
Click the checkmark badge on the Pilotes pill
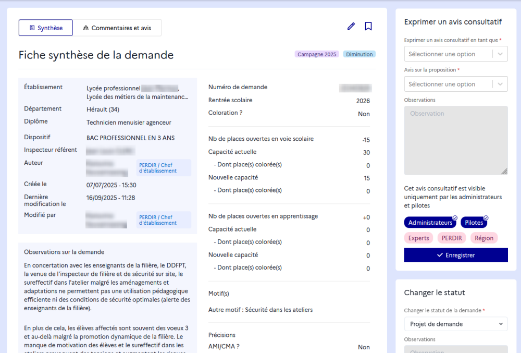486,217
